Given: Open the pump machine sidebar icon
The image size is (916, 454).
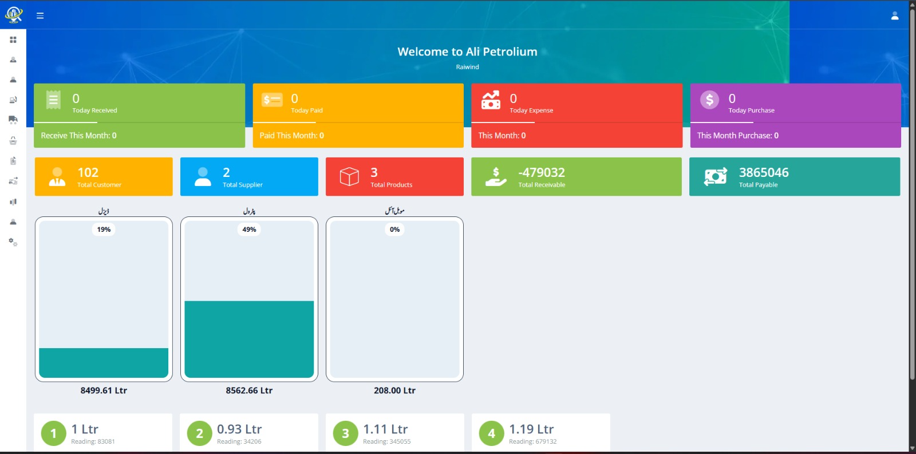Looking at the screenshot, I should click(x=13, y=100).
